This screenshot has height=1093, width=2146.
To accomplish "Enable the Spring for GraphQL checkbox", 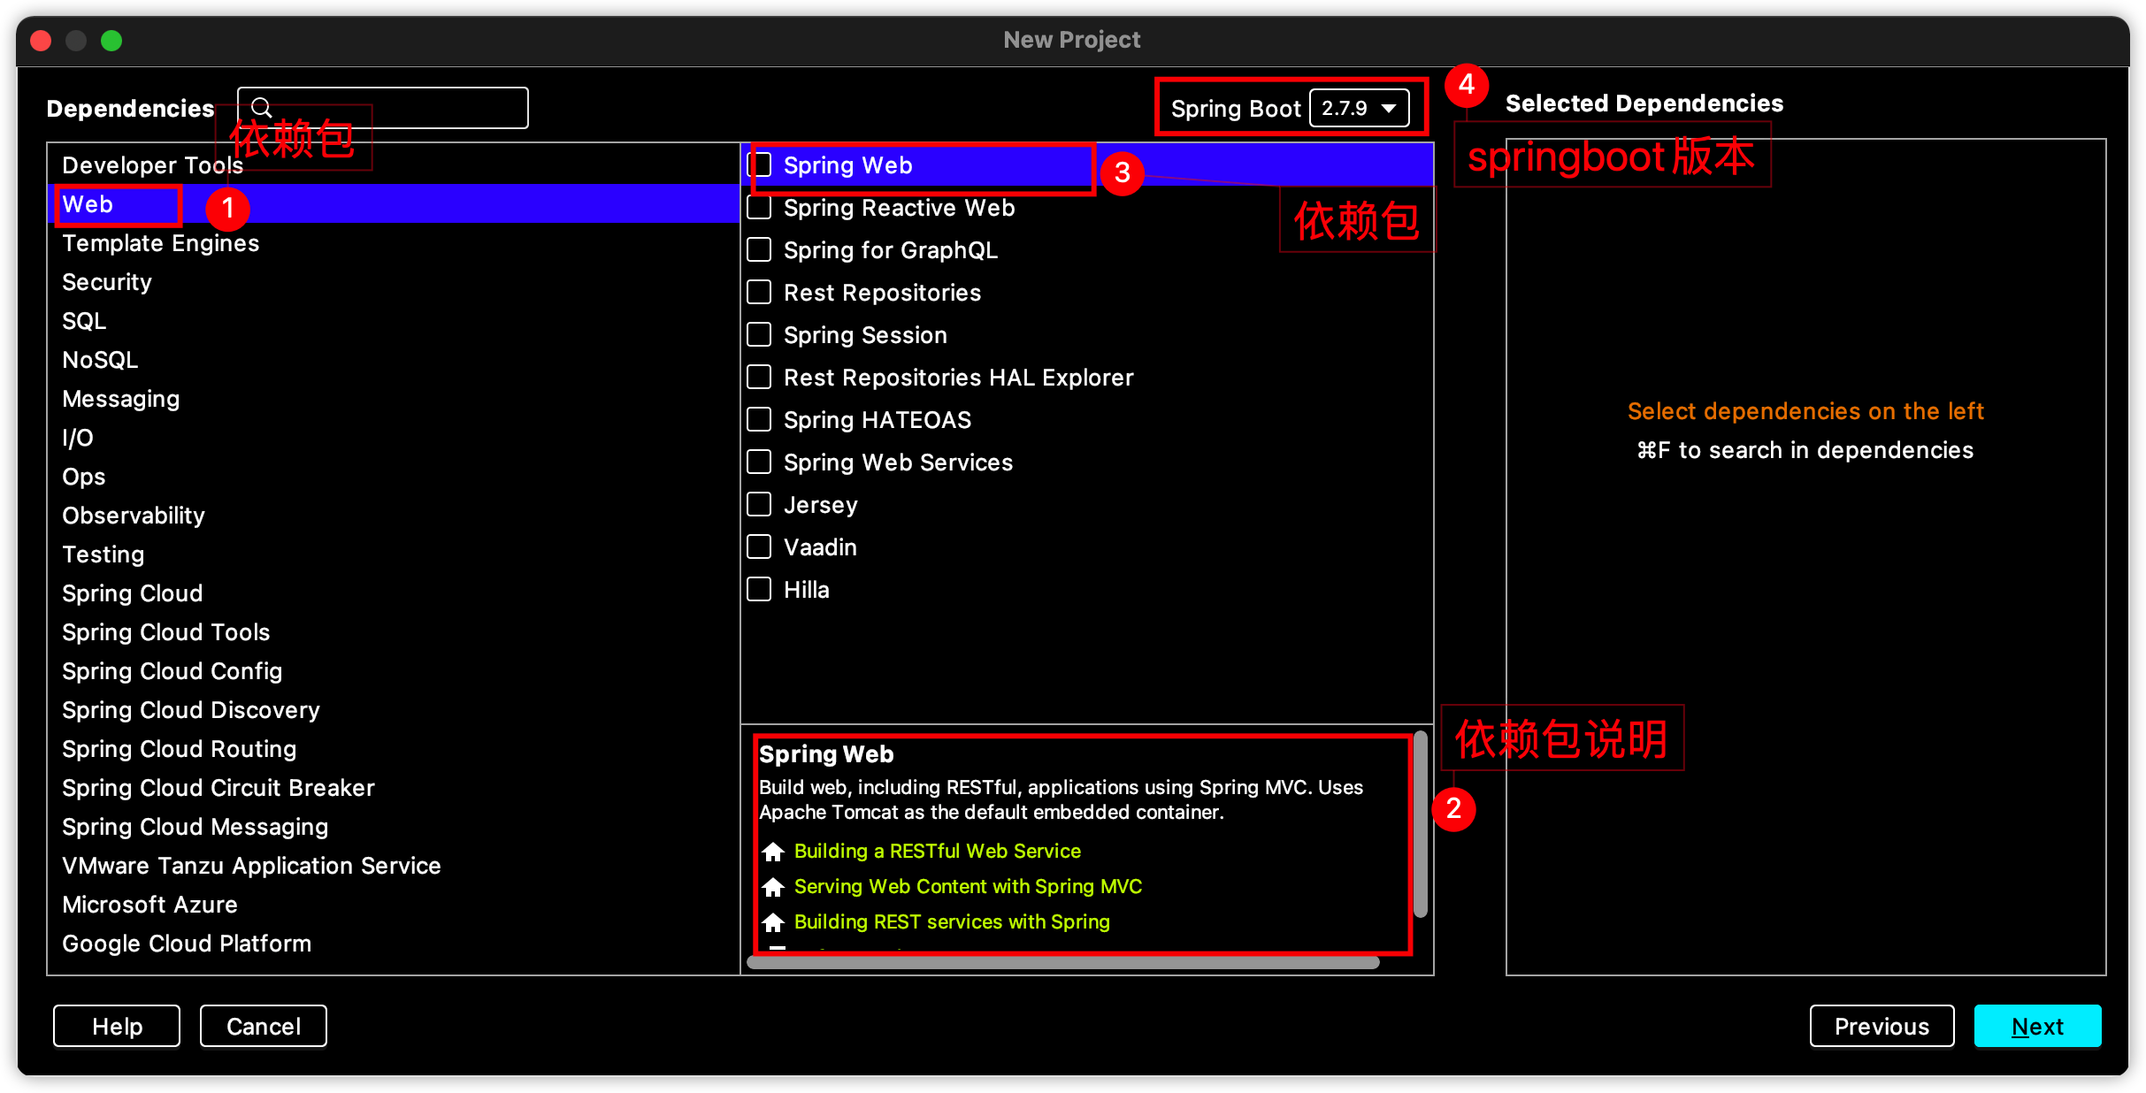I will 759,250.
